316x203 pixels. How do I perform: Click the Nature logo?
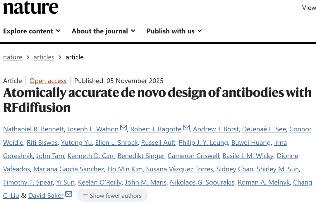(x=31, y=7)
